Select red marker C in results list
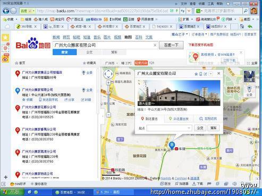This screenshot has height=196, width=262. click(x=18, y=108)
